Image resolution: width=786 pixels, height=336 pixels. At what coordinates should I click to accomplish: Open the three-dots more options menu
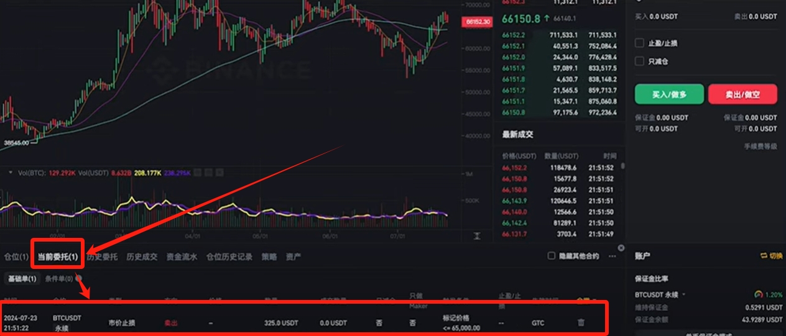(x=613, y=256)
